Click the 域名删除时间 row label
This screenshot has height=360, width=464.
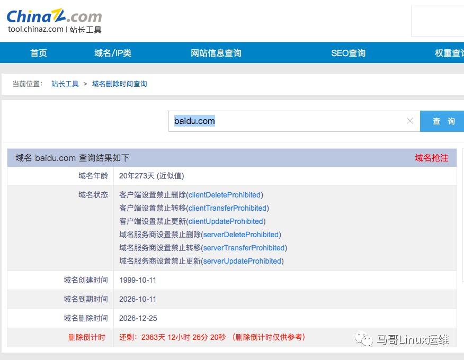pos(86,318)
